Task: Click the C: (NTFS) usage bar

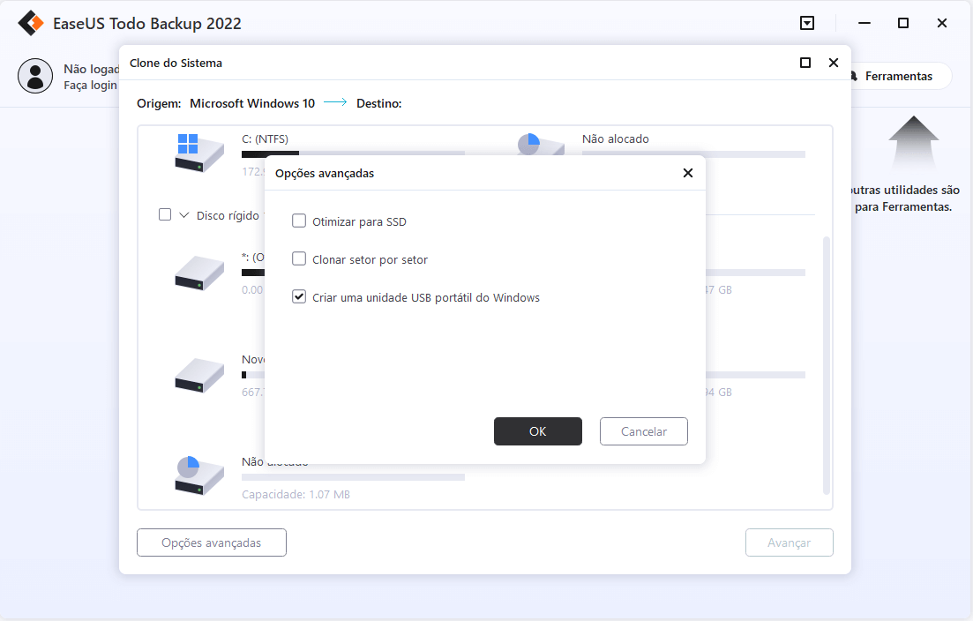Action: [353, 153]
